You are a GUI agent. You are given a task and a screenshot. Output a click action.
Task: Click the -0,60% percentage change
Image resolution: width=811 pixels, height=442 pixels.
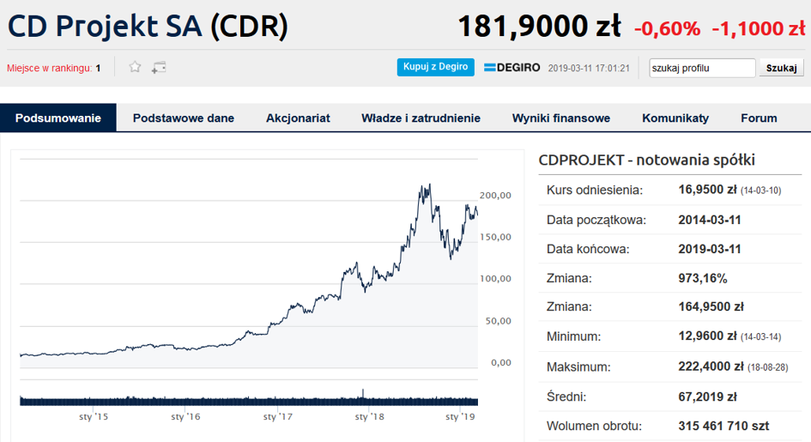(667, 28)
